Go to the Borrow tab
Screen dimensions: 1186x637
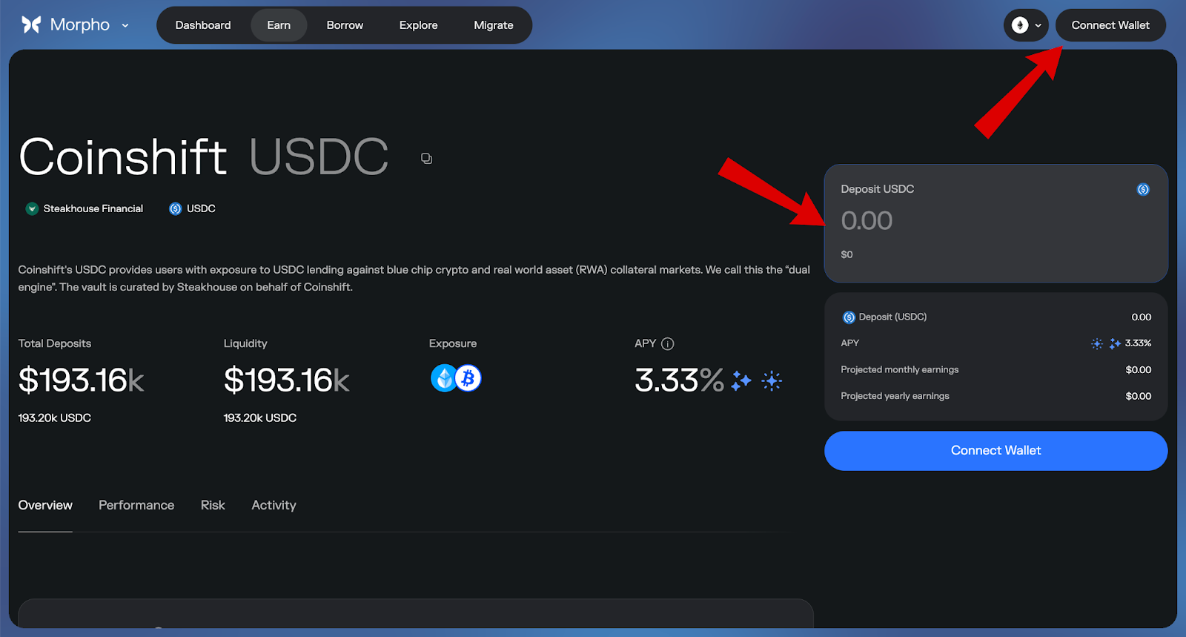pyautogui.click(x=345, y=25)
